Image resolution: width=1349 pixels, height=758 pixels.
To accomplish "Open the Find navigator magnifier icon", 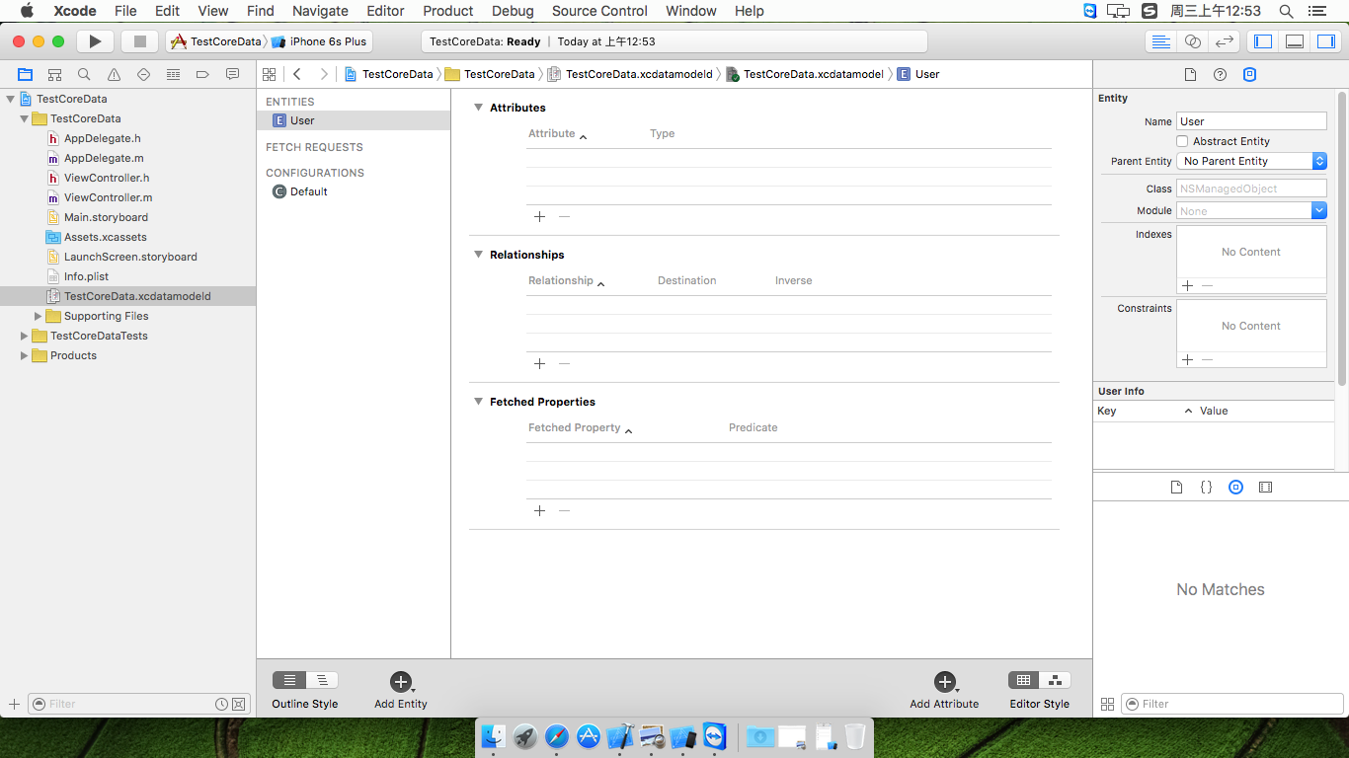I will [84, 74].
